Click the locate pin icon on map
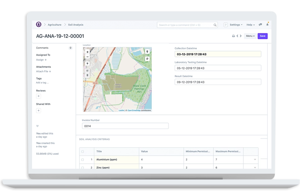The width and height of the screenshot is (300, 192). tap(147, 51)
